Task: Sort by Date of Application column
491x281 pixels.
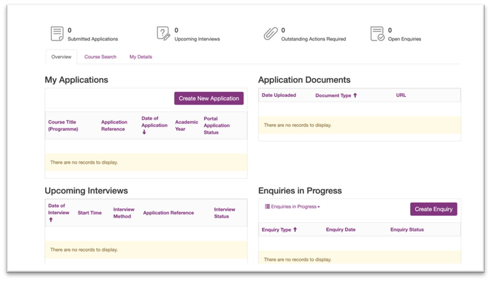Action: pos(155,125)
